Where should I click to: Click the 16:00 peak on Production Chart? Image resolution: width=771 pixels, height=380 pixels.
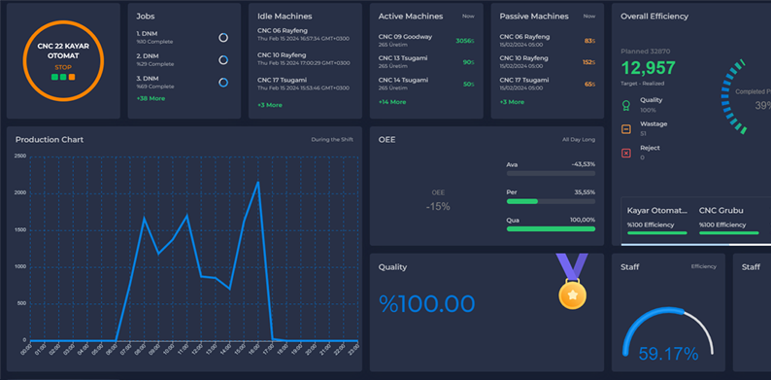[x=258, y=182]
